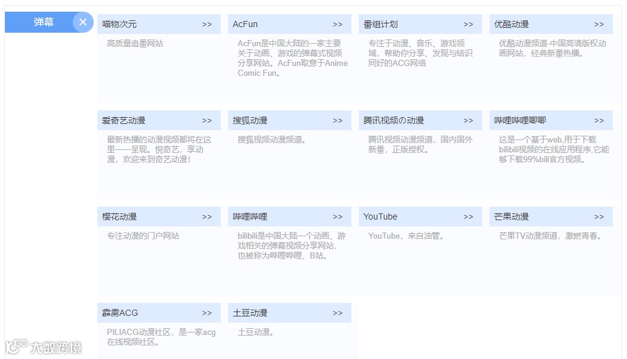627x359 pixels.
Task: Open the 哔哩哔哩唧唧 link
Action: point(520,120)
